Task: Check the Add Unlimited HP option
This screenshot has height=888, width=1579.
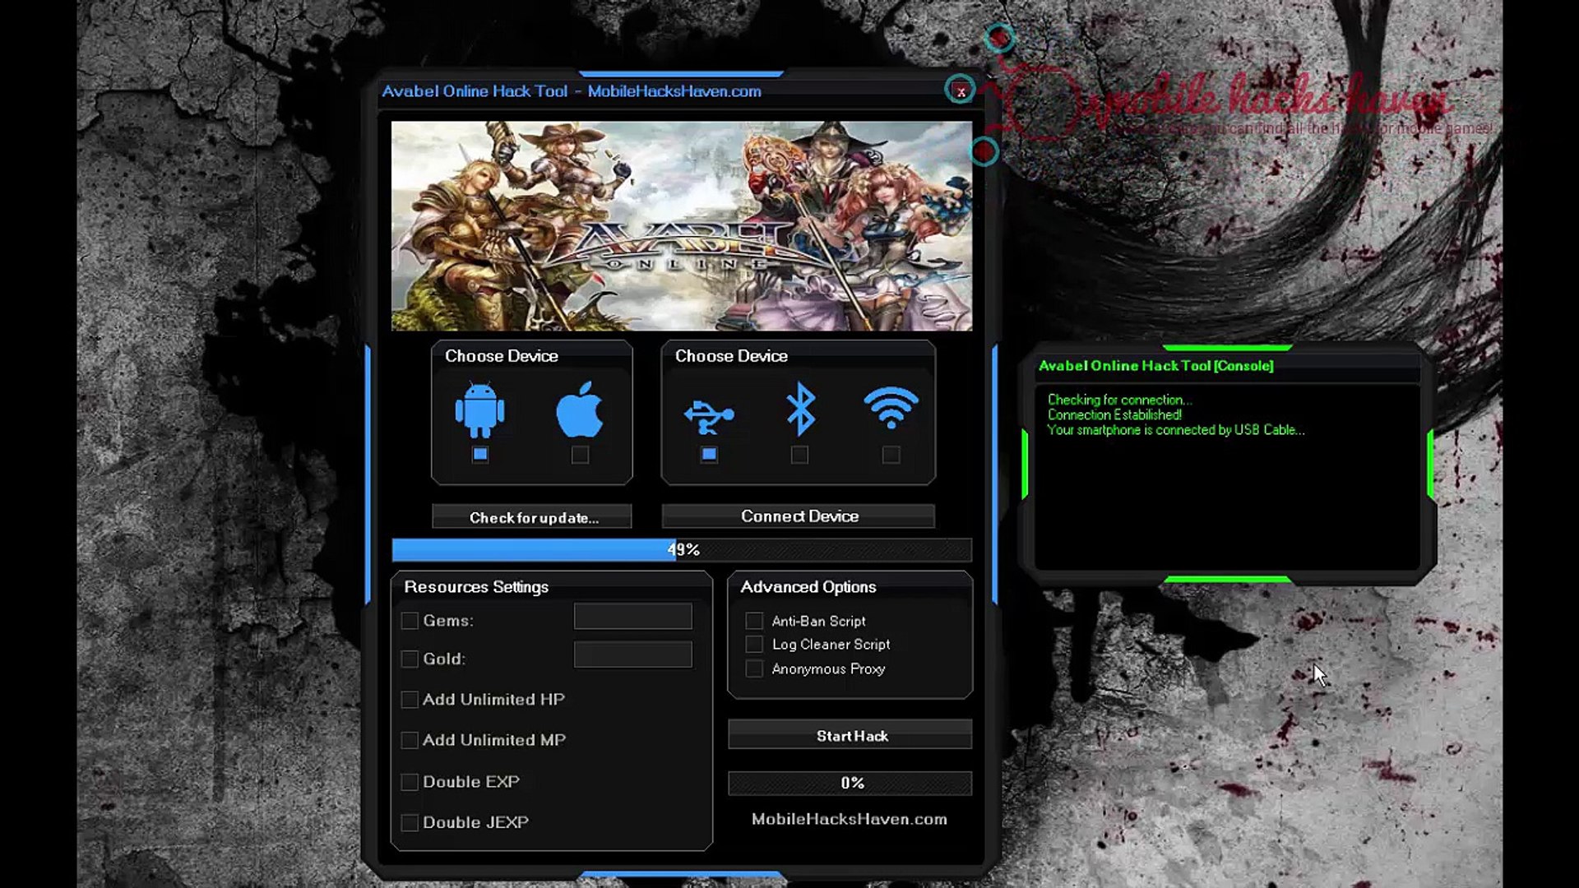Action: pyautogui.click(x=409, y=699)
